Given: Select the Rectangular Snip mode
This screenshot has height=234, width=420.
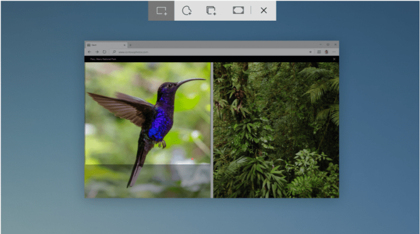Looking at the screenshot, I should pos(161,10).
